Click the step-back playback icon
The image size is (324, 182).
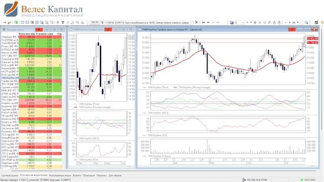pos(209,22)
